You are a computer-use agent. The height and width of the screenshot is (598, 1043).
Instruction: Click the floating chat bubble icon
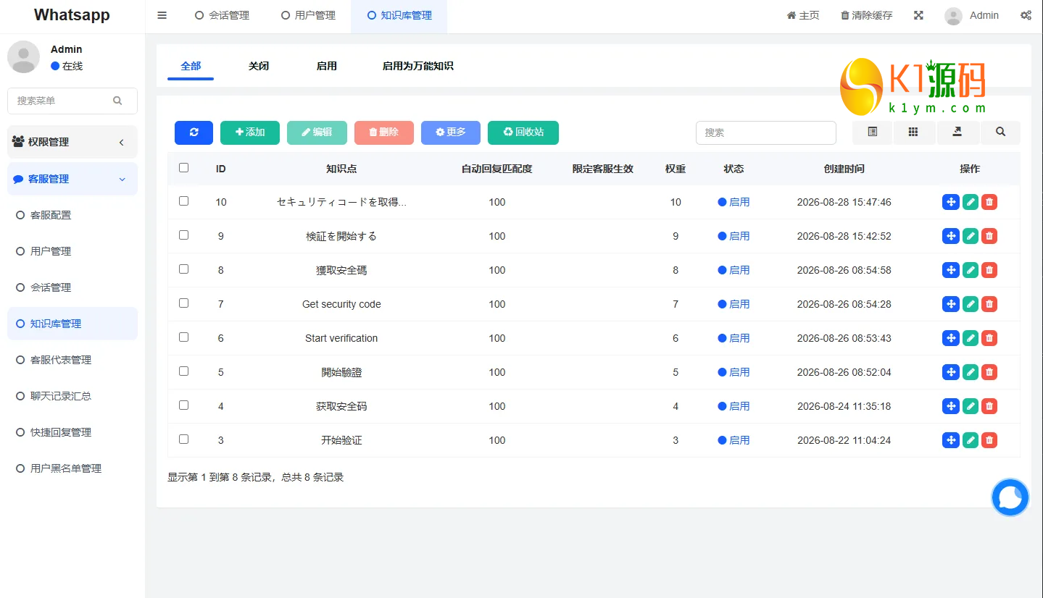tap(1010, 497)
